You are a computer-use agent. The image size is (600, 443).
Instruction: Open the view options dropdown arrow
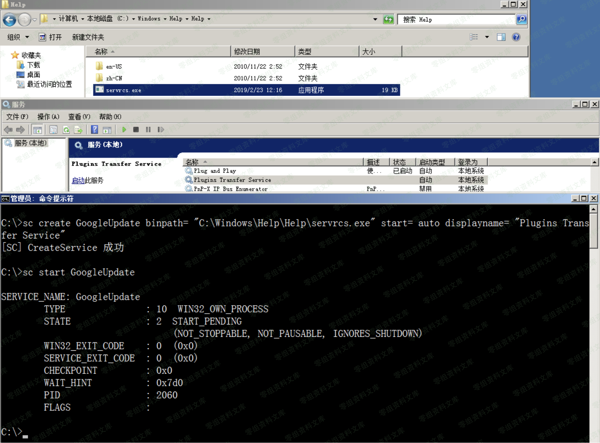pyautogui.click(x=487, y=37)
